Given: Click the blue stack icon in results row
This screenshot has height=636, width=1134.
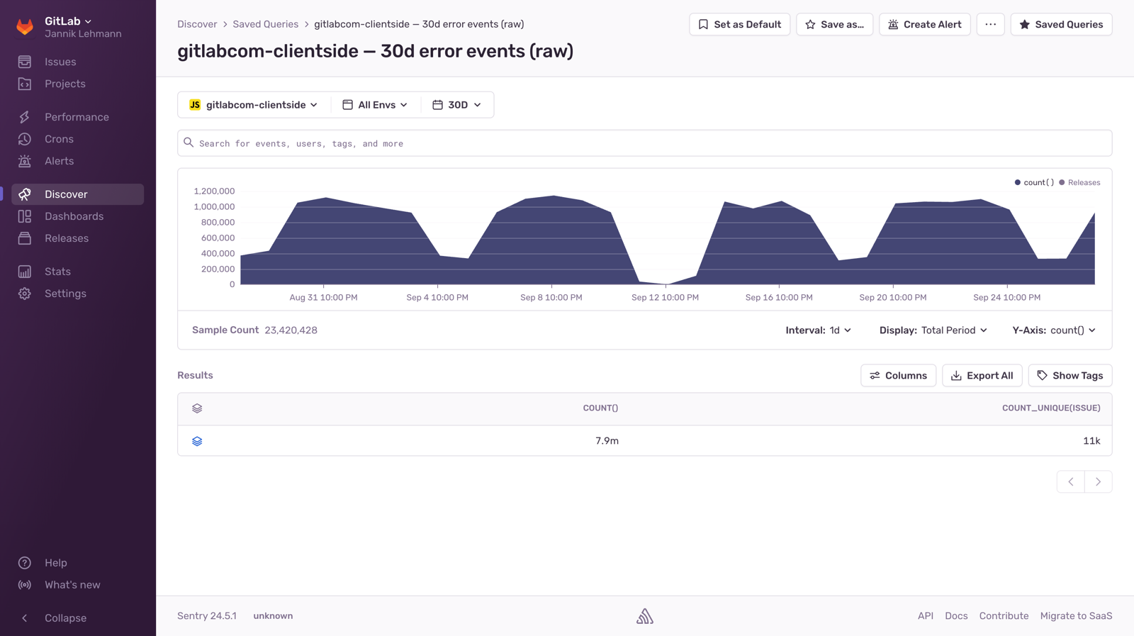Looking at the screenshot, I should [197, 441].
